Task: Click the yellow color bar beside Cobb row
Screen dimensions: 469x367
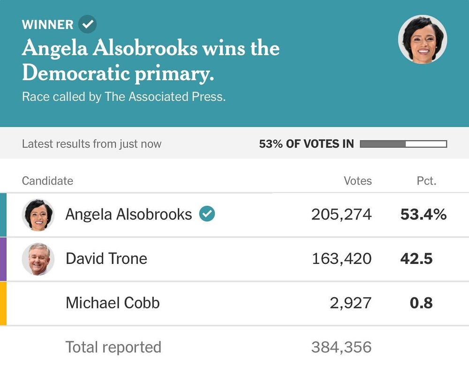Action: [3, 303]
